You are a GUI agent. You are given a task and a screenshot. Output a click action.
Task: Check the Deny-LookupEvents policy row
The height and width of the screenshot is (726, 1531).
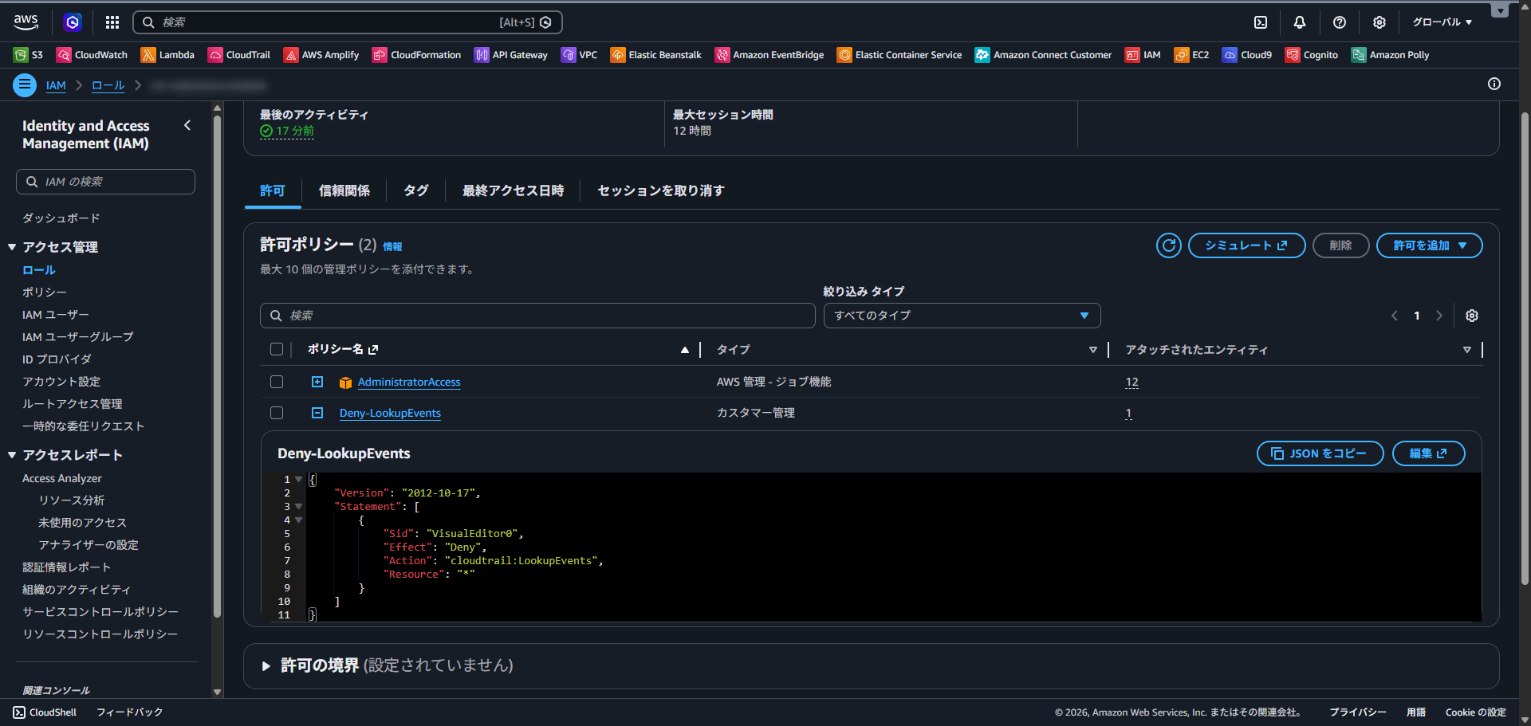pyautogui.click(x=277, y=413)
